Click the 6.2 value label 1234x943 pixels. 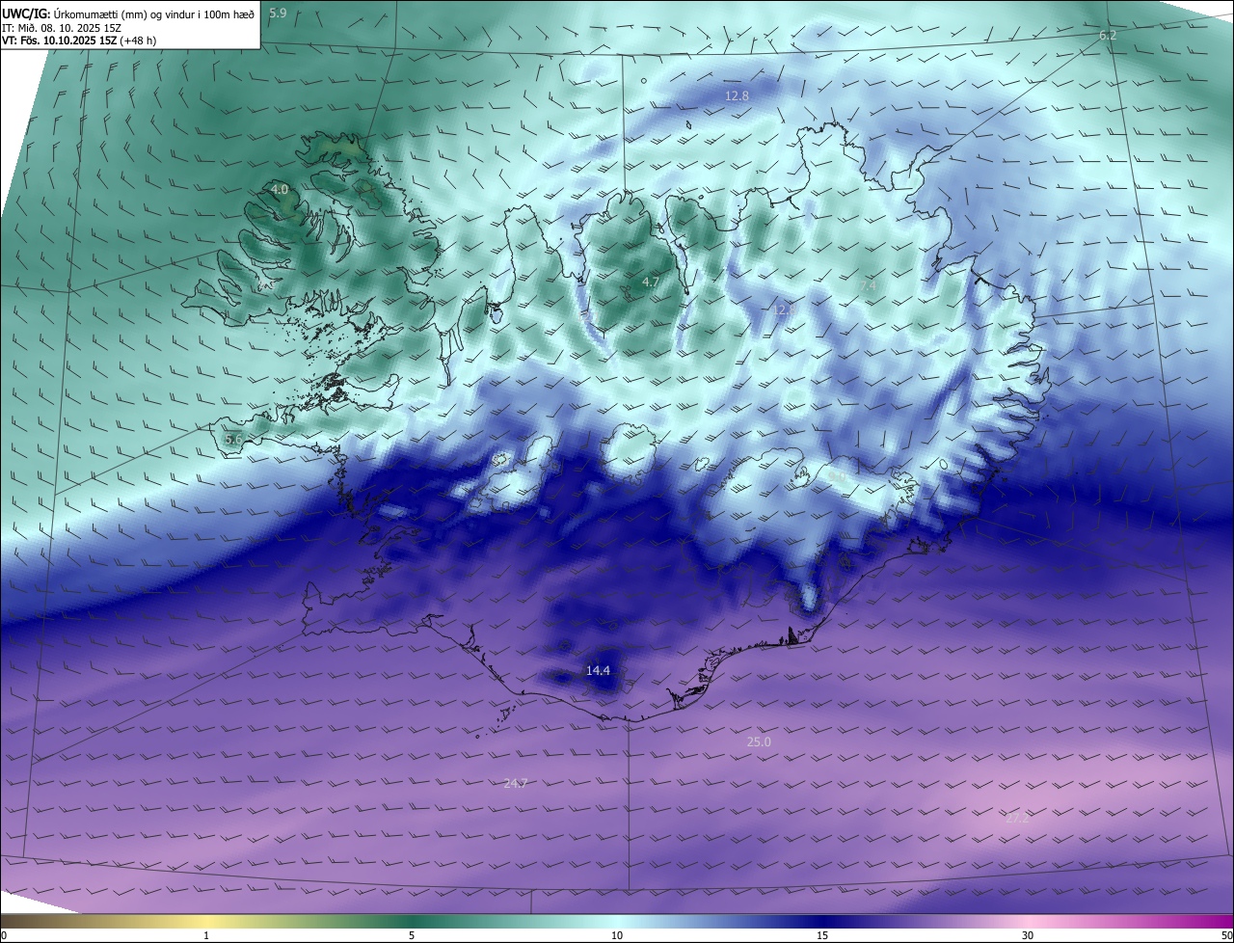coord(1108,36)
